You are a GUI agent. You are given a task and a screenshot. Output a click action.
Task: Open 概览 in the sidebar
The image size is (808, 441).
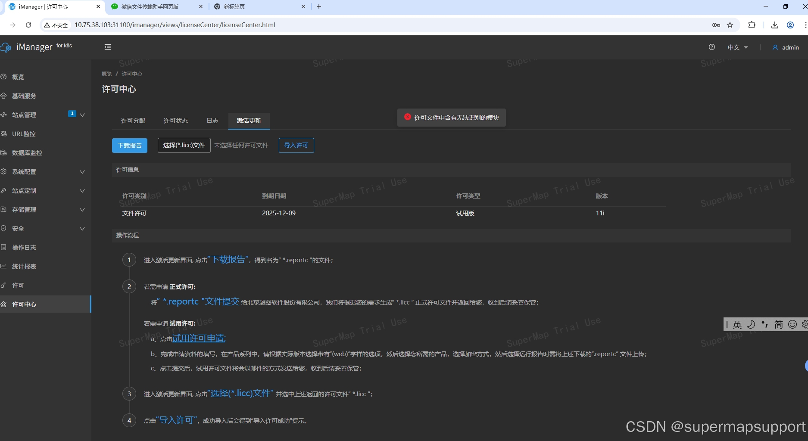click(x=18, y=77)
